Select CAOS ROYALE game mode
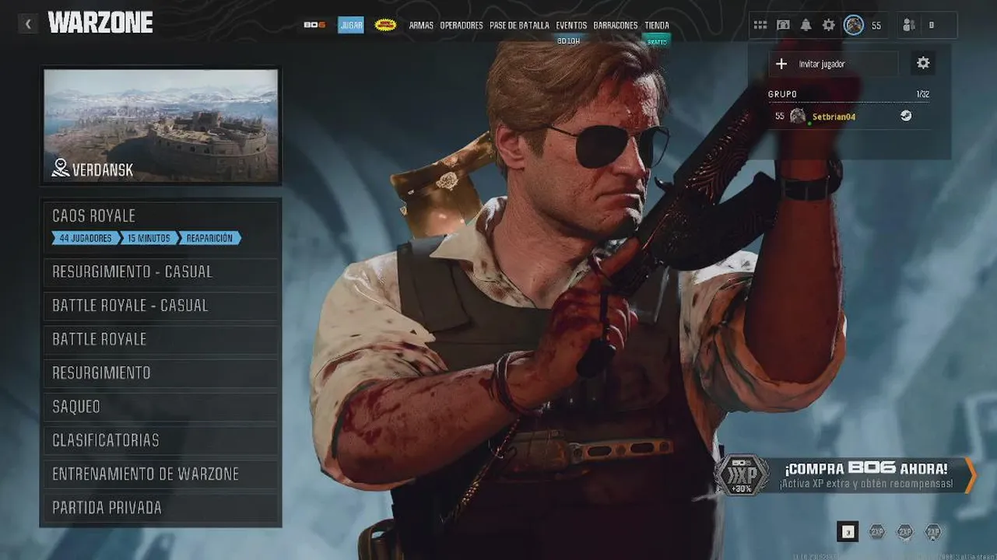This screenshot has width=997, height=560. (x=161, y=226)
